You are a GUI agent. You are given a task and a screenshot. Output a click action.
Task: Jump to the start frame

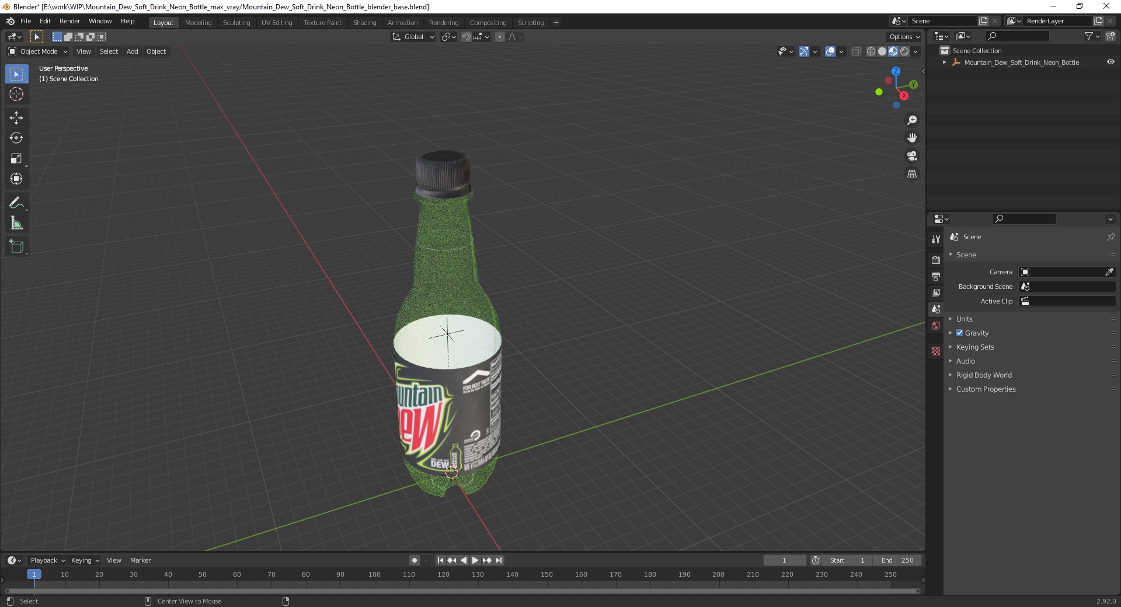coord(441,560)
